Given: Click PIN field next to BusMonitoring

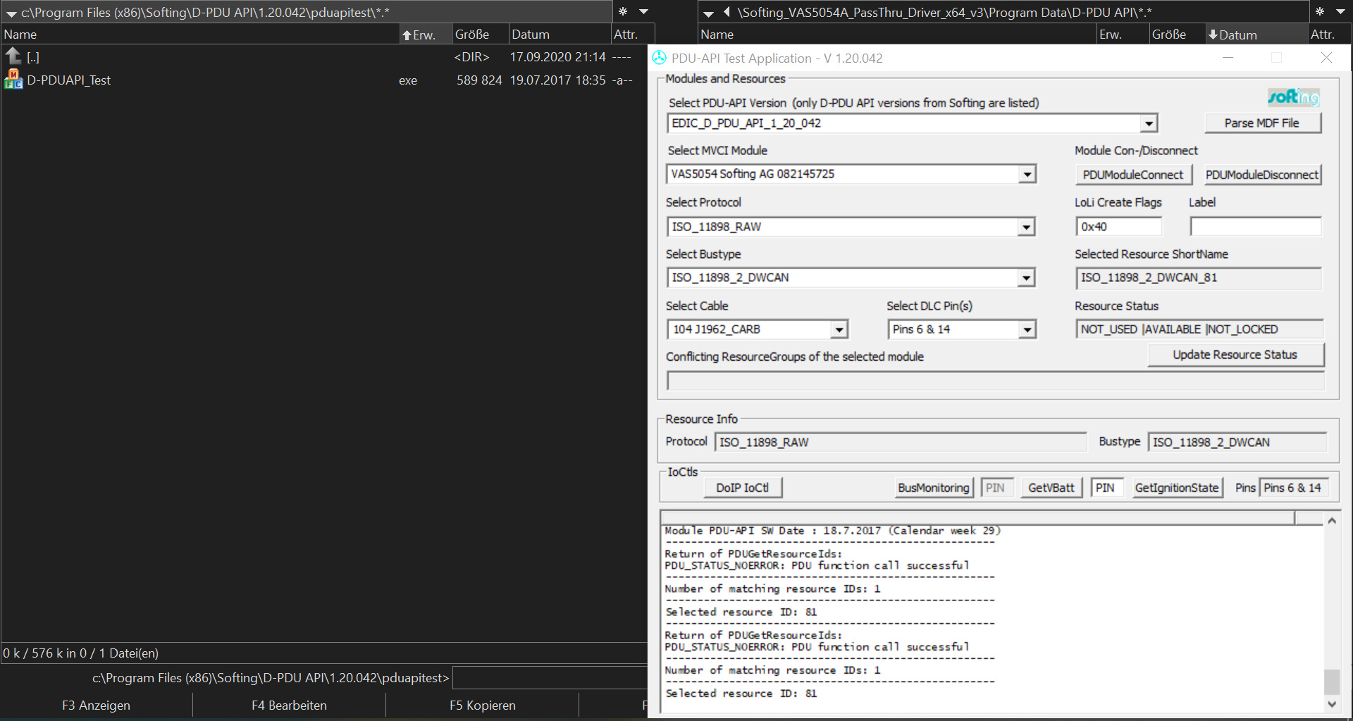Looking at the screenshot, I should pos(997,488).
